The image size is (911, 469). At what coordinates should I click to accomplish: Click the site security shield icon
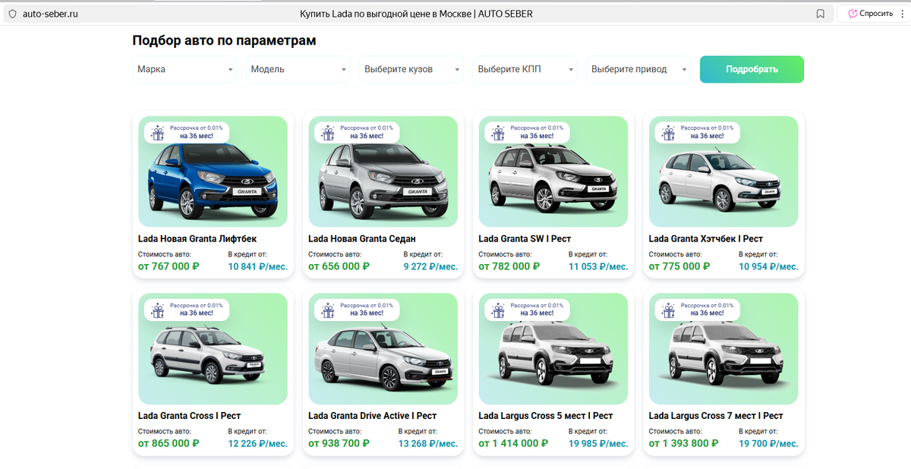pyautogui.click(x=11, y=14)
